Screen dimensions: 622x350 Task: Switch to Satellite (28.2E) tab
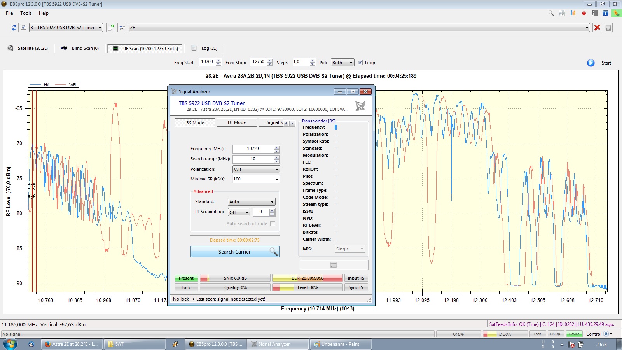click(x=28, y=48)
